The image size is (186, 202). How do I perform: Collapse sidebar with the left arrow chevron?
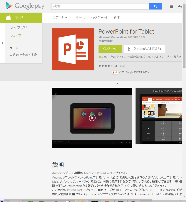[x=3, y=43]
